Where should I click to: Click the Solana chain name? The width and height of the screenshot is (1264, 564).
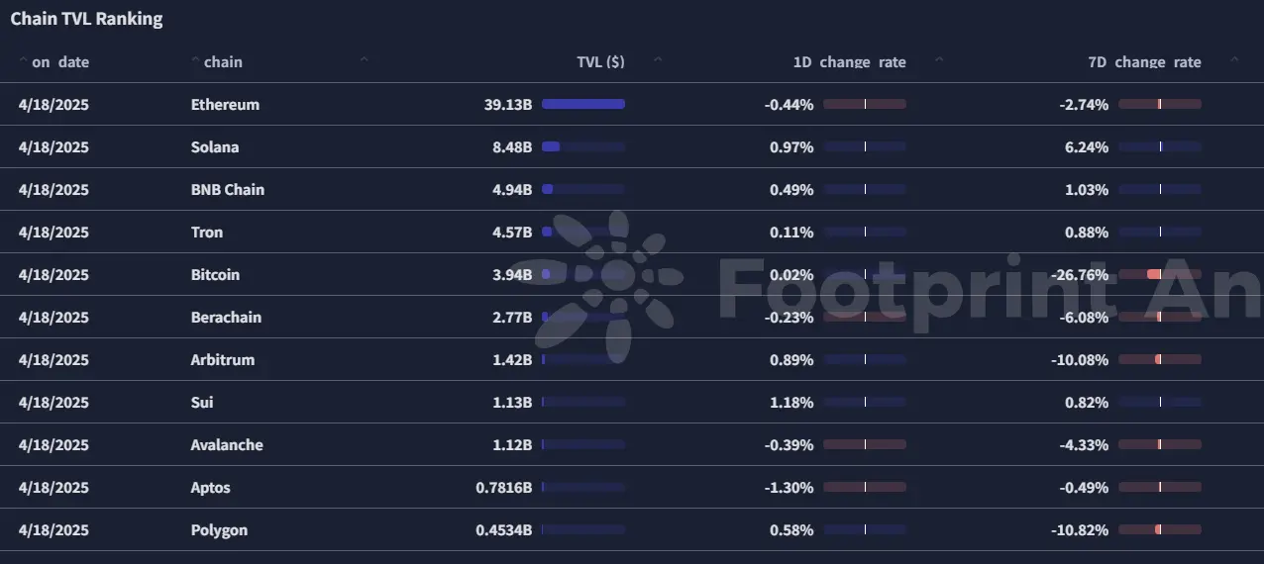(215, 147)
